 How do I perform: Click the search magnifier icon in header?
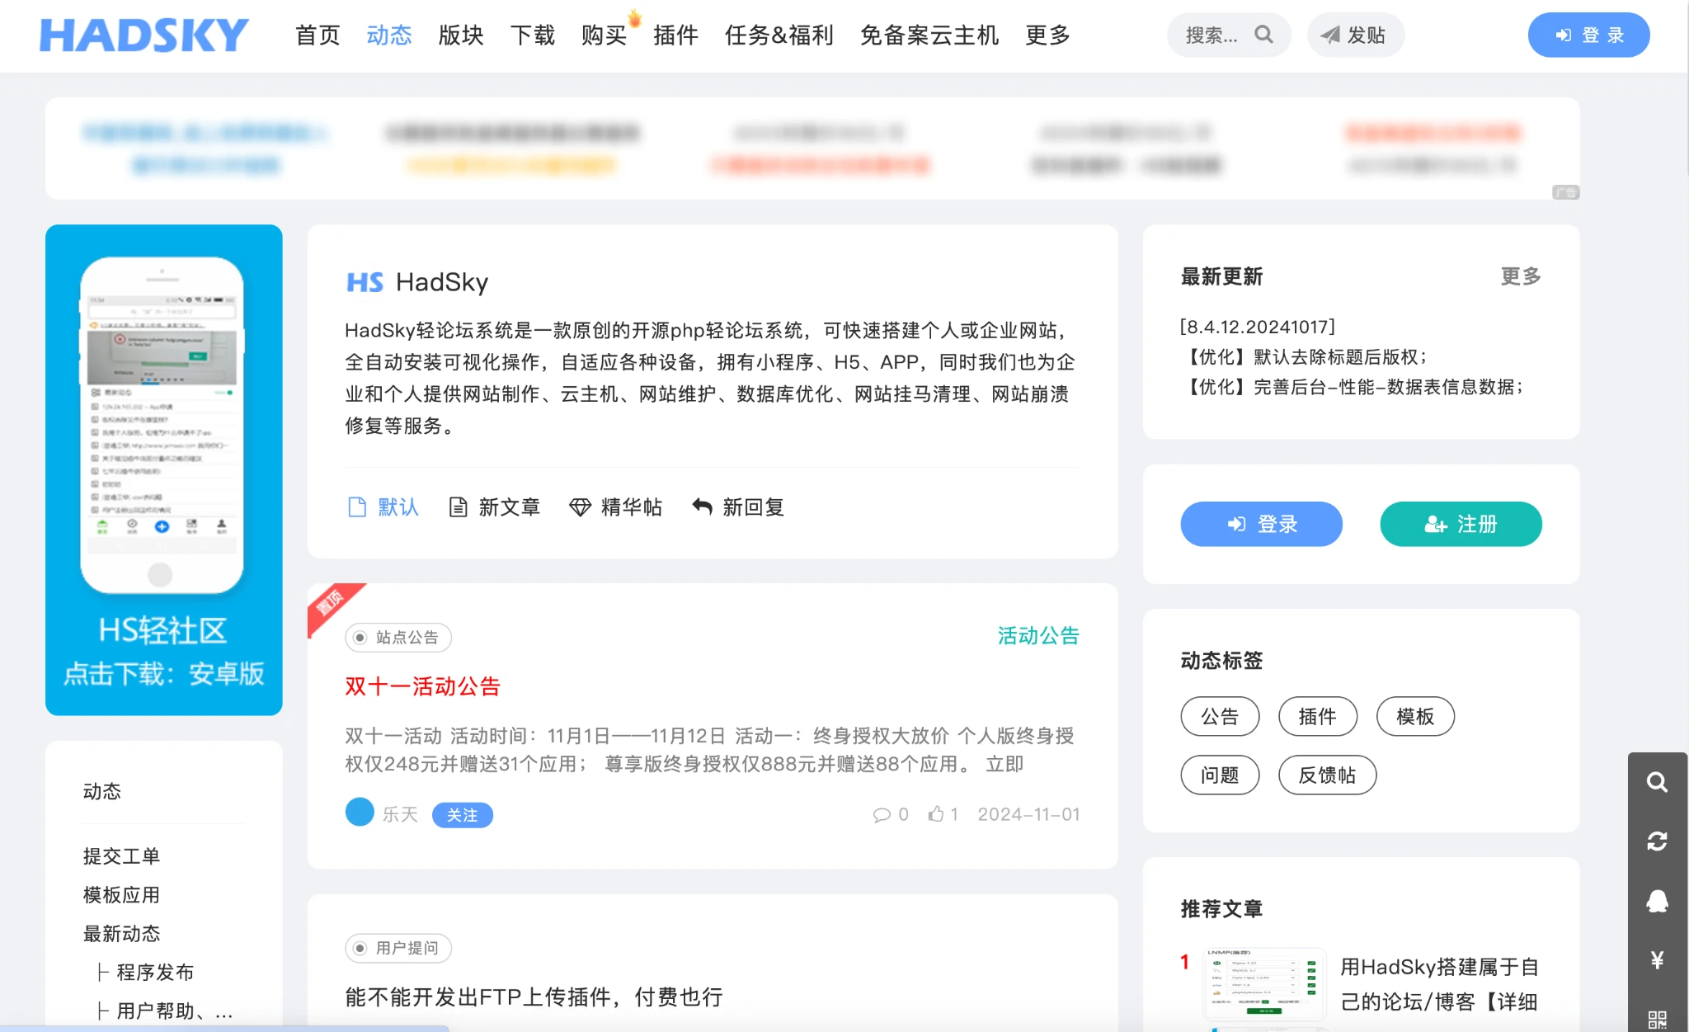coord(1263,35)
